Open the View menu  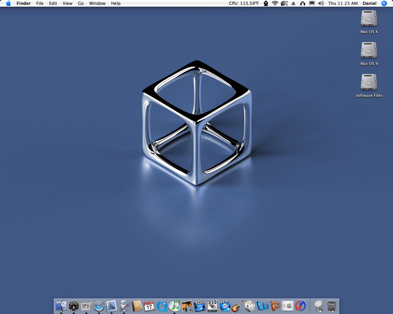coord(68,3)
